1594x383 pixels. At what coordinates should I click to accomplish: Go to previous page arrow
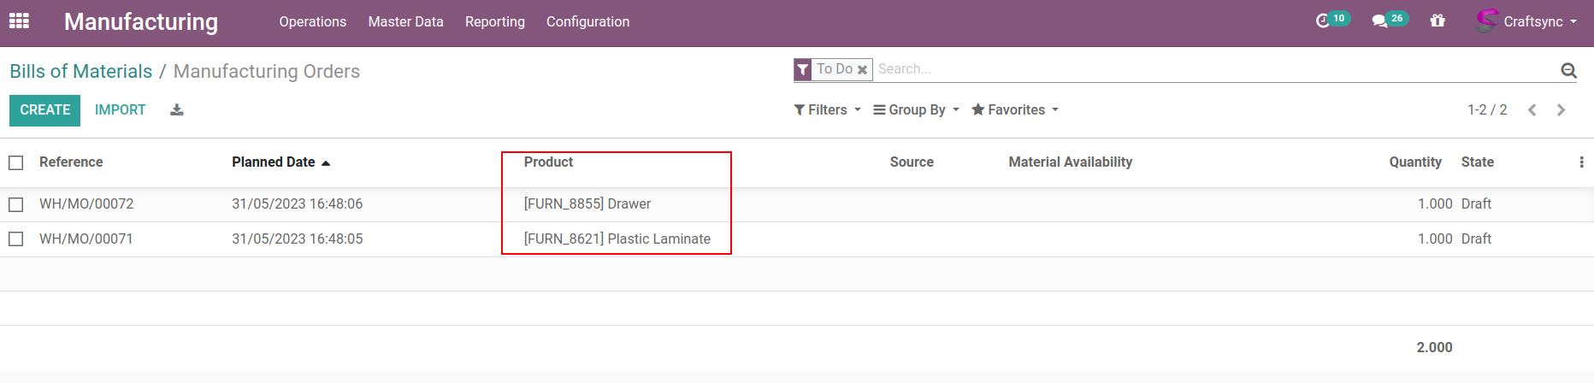point(1532,110)
